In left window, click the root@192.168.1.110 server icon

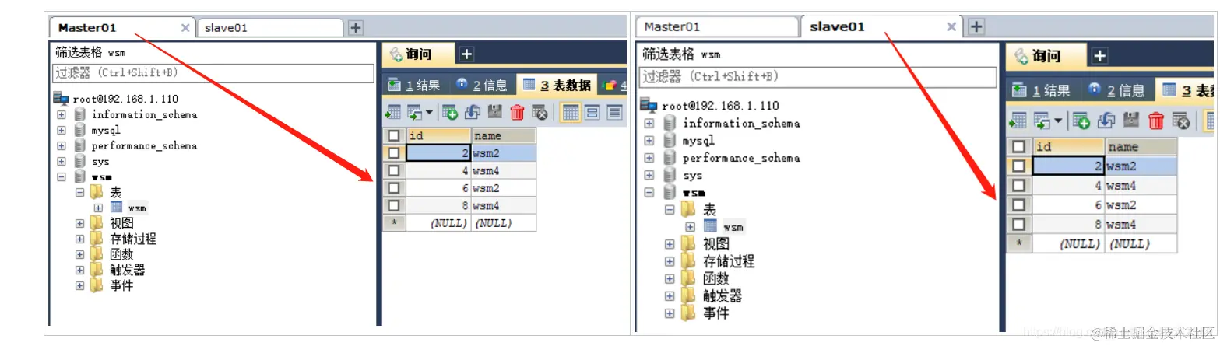[x=61, y=98]
